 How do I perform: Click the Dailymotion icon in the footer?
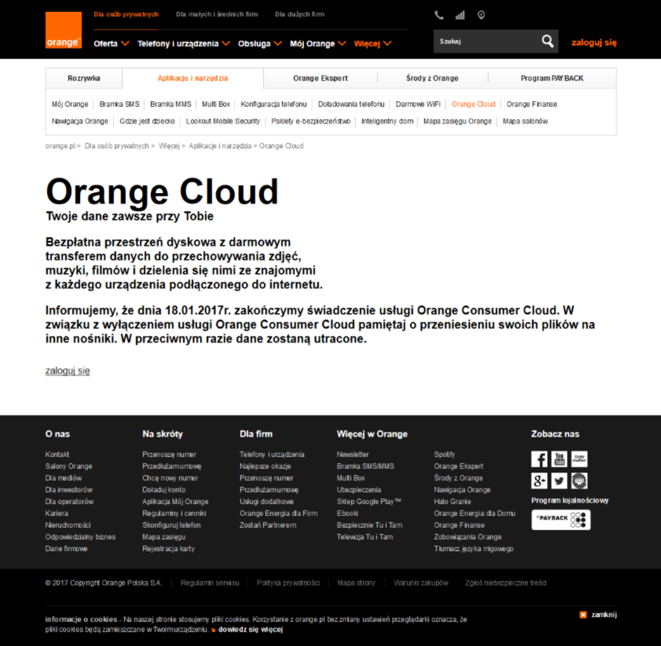(579, 459)
